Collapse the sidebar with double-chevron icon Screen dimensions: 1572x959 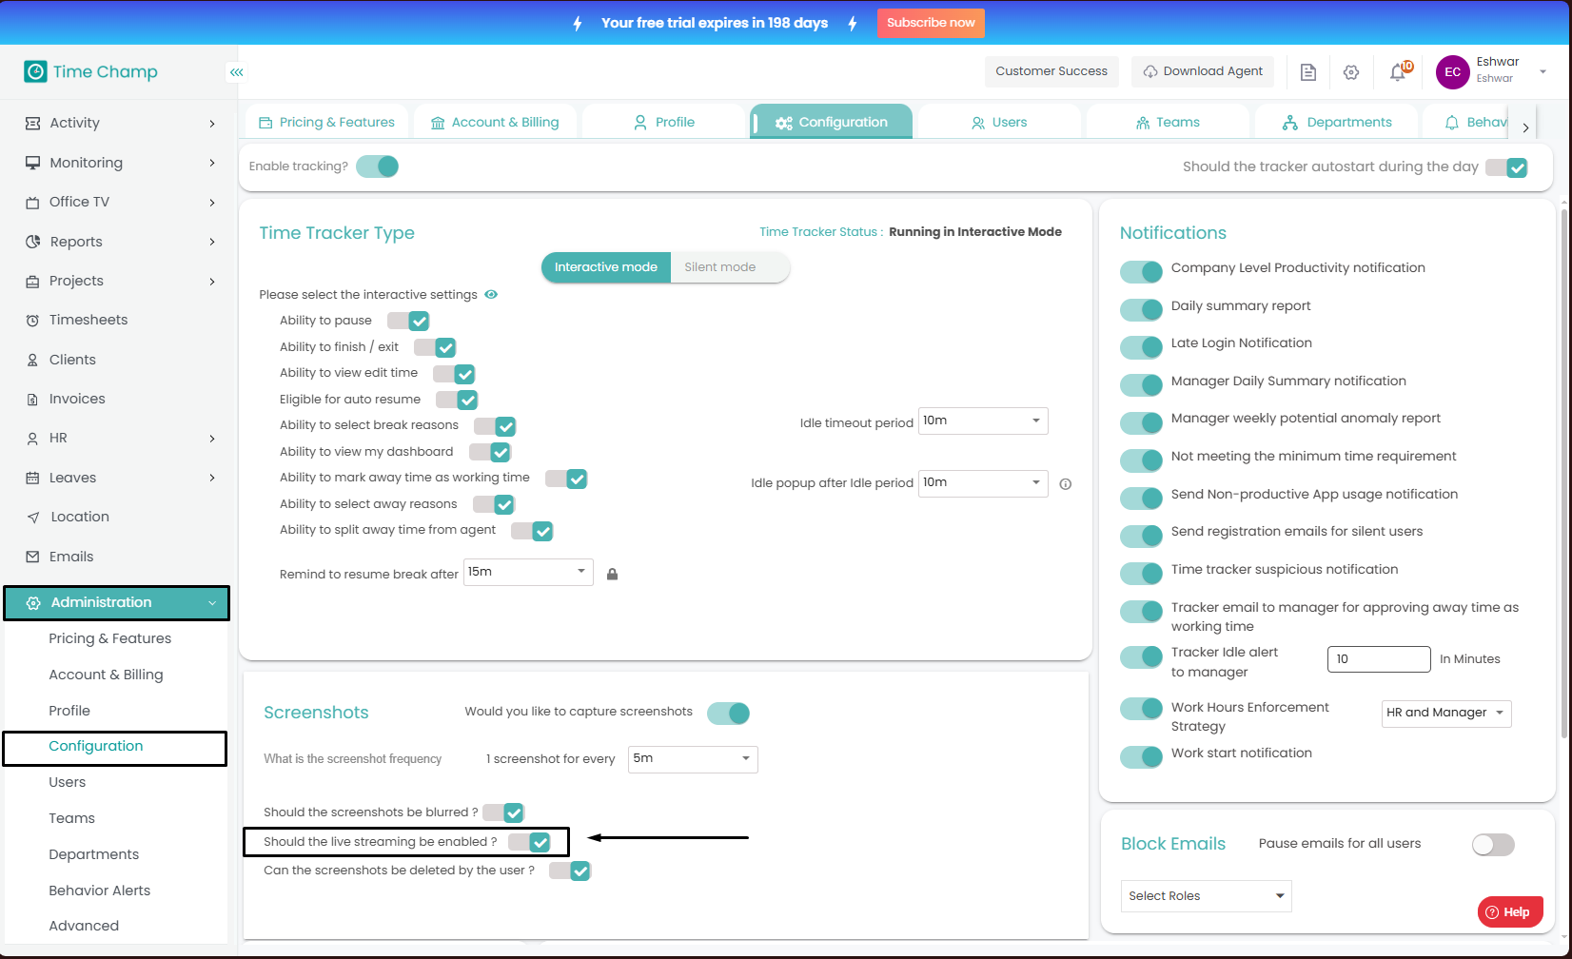(x=236, y=71)
